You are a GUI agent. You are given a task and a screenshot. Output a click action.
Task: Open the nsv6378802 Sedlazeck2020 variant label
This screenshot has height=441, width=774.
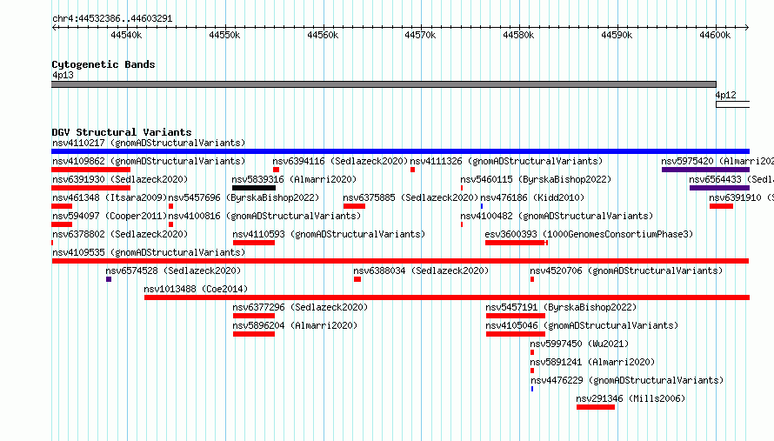(120, 234)
